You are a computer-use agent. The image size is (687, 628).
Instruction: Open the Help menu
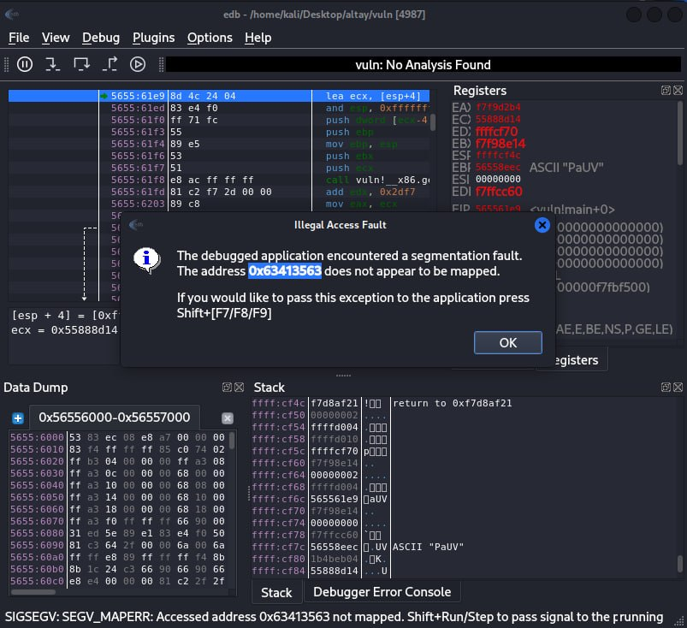(x=258, y=38)
